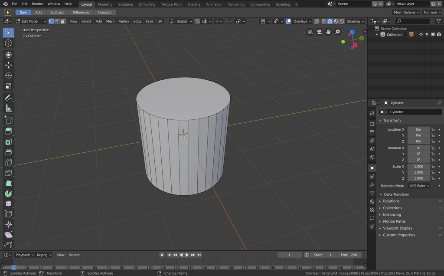Toggle the lock on Location X
The height and width of the screenshot is (276, 444).
click(x=433, y=129)
